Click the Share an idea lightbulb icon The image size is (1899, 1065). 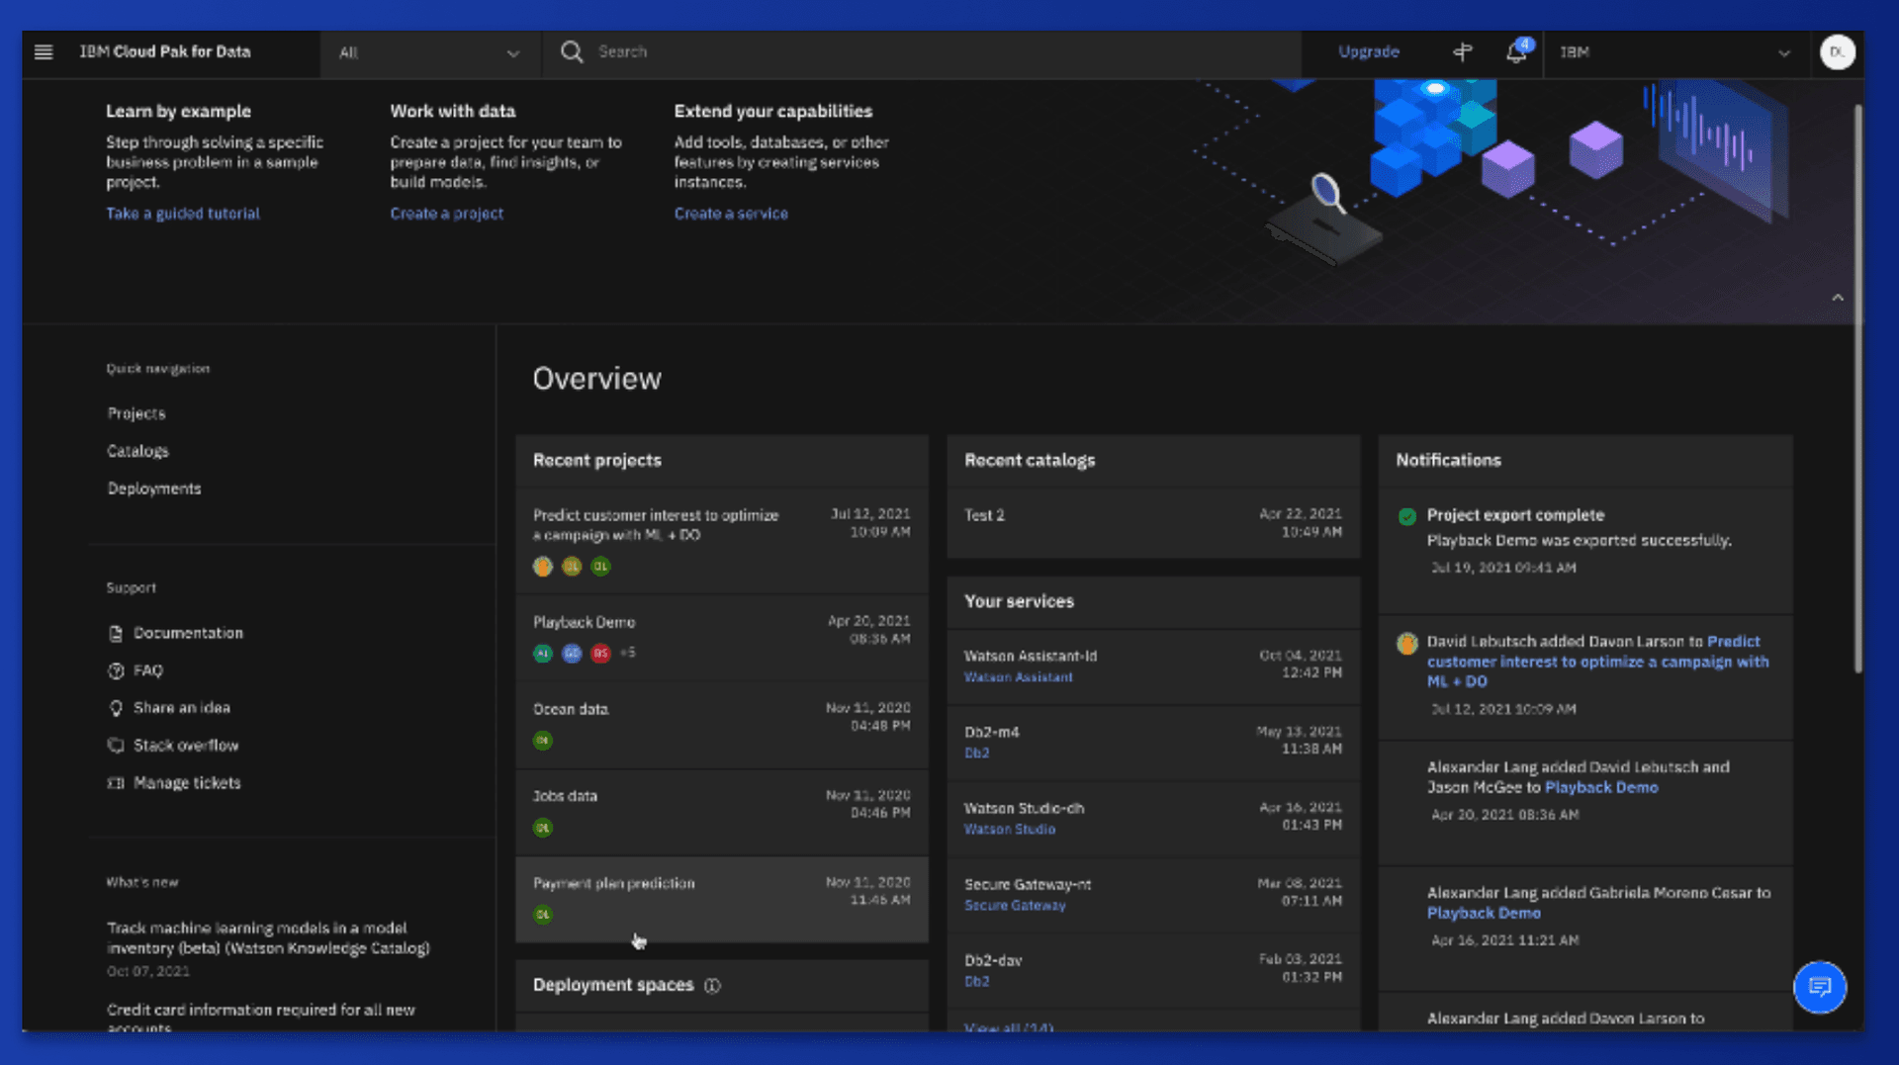pos(116,708)
